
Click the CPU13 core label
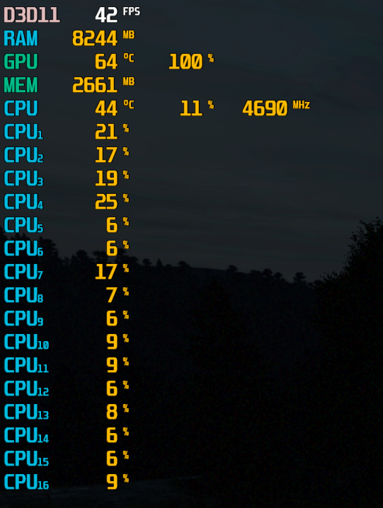[26, 412]
